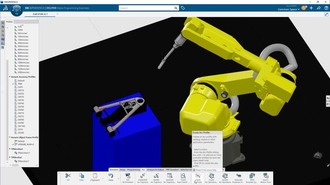Switch to the Setup tab
Image resolution: width=330 pixels, height=185 pixels.
(x=123, y=170)
